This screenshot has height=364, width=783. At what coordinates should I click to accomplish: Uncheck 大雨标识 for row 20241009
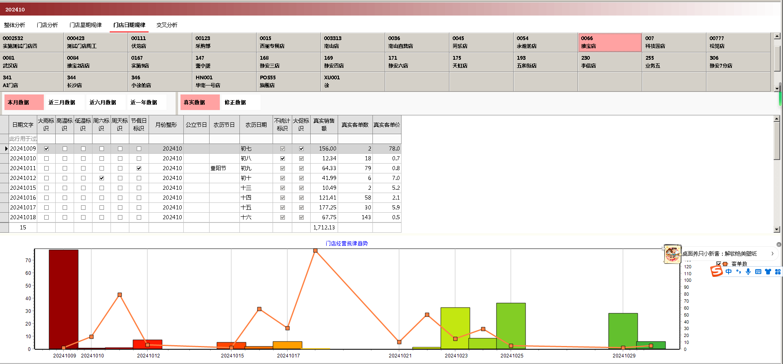(x=46, y=149)
